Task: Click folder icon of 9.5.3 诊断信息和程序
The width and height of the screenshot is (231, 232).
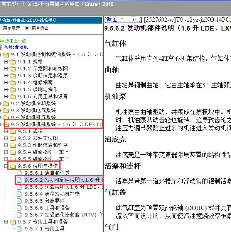Action: 13,145
